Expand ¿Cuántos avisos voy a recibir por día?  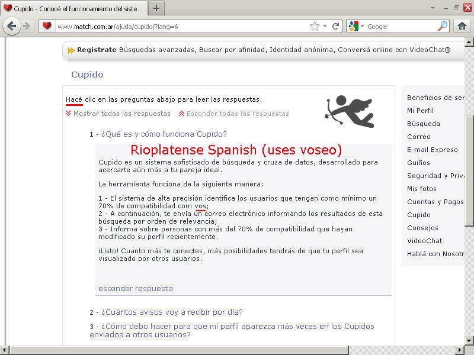172,312
